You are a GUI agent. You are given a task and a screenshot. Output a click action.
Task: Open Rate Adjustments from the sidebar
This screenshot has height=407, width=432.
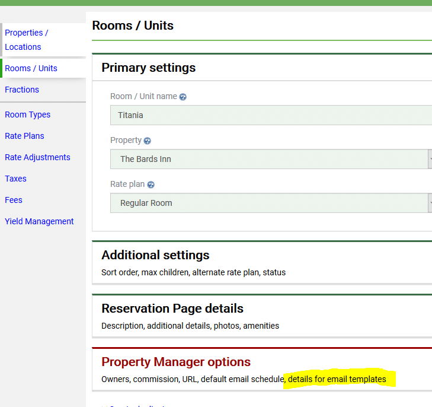[37, 157]
